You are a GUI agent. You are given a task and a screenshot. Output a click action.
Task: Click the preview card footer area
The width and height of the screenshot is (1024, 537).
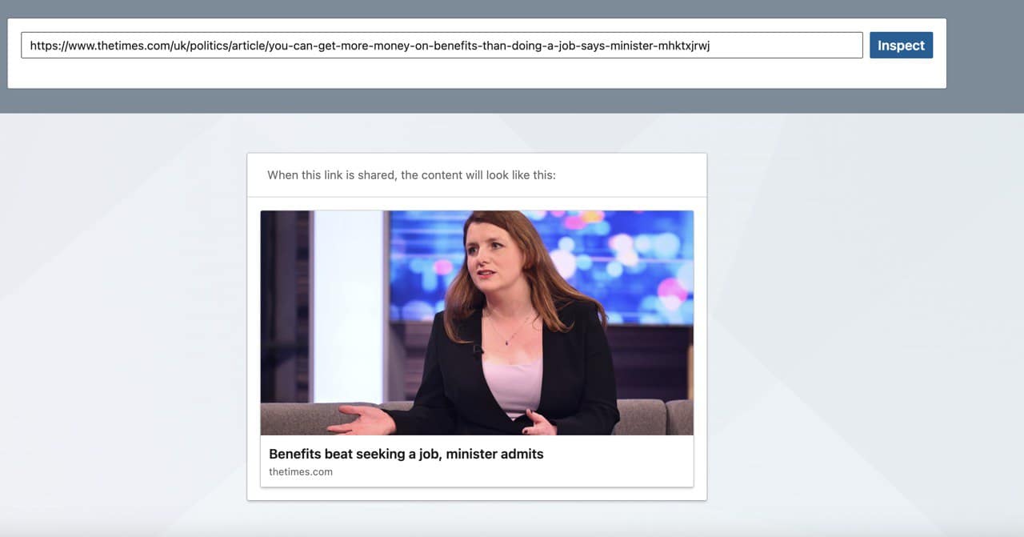click(477, 462)
